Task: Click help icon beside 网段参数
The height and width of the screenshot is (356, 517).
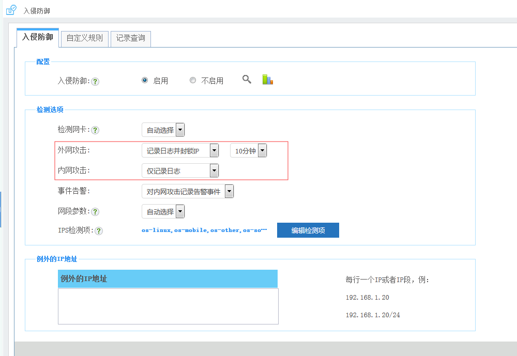Action: (95, 212)
